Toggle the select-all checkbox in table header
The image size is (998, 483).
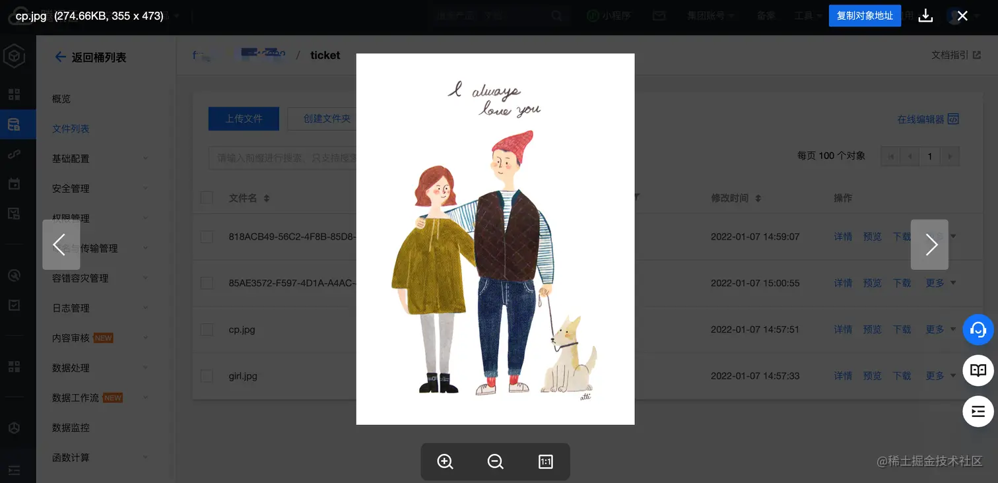point(207,198)
